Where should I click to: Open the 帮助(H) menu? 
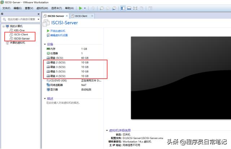(x=69, y=8)
